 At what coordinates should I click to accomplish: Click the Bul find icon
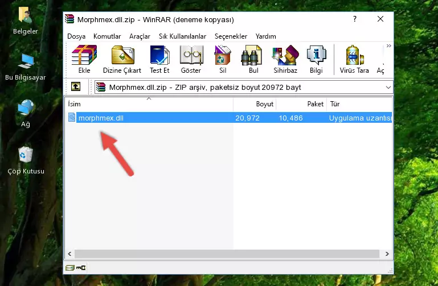(x=253, y=59)
